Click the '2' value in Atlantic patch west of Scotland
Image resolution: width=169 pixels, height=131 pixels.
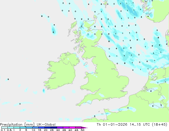(53, 32)
